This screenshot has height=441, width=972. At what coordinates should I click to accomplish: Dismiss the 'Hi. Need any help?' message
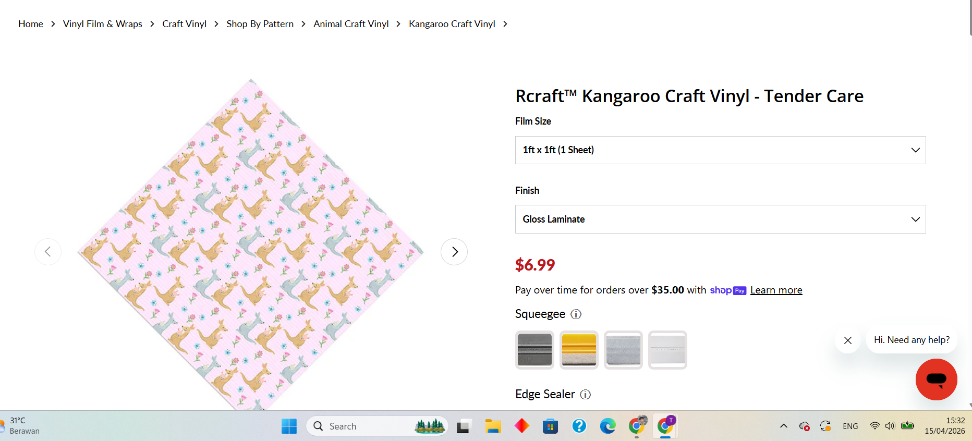pyautogui.click(x=847, y=340)
